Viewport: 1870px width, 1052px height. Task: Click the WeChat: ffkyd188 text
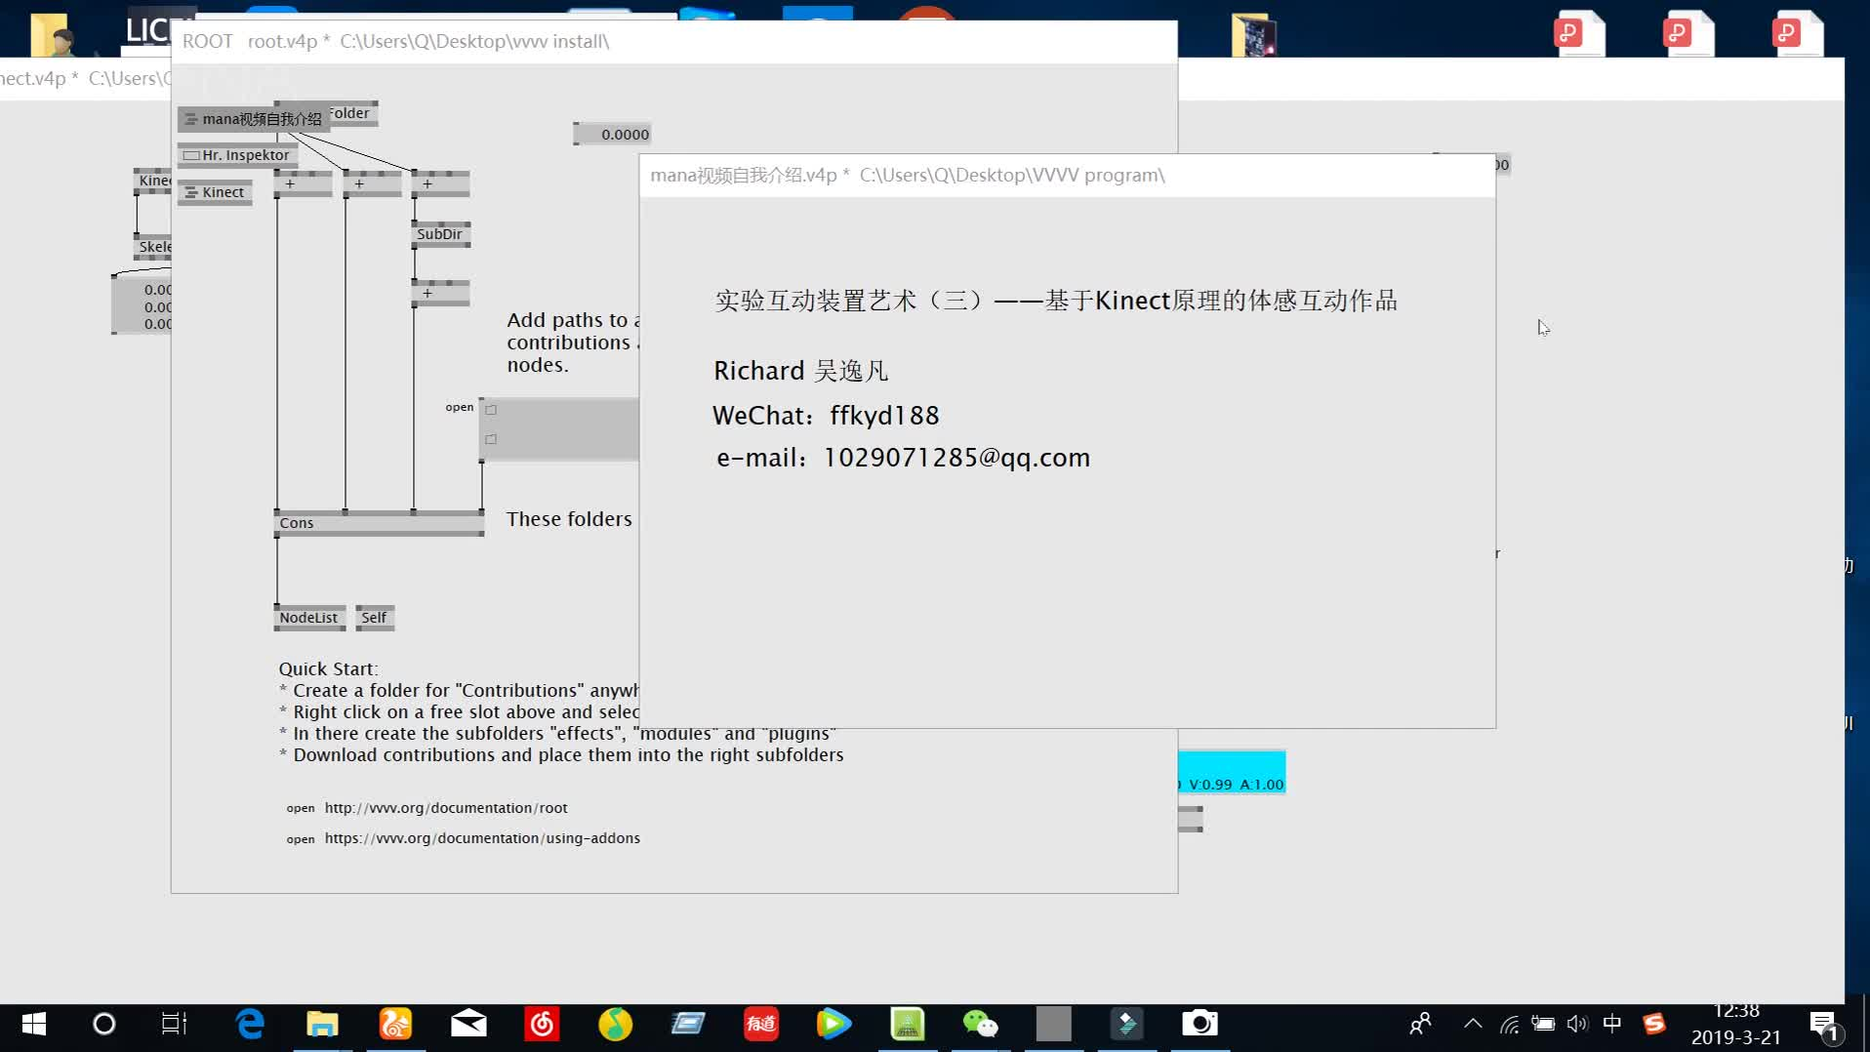pyautogui.click(x=826, y=416)
